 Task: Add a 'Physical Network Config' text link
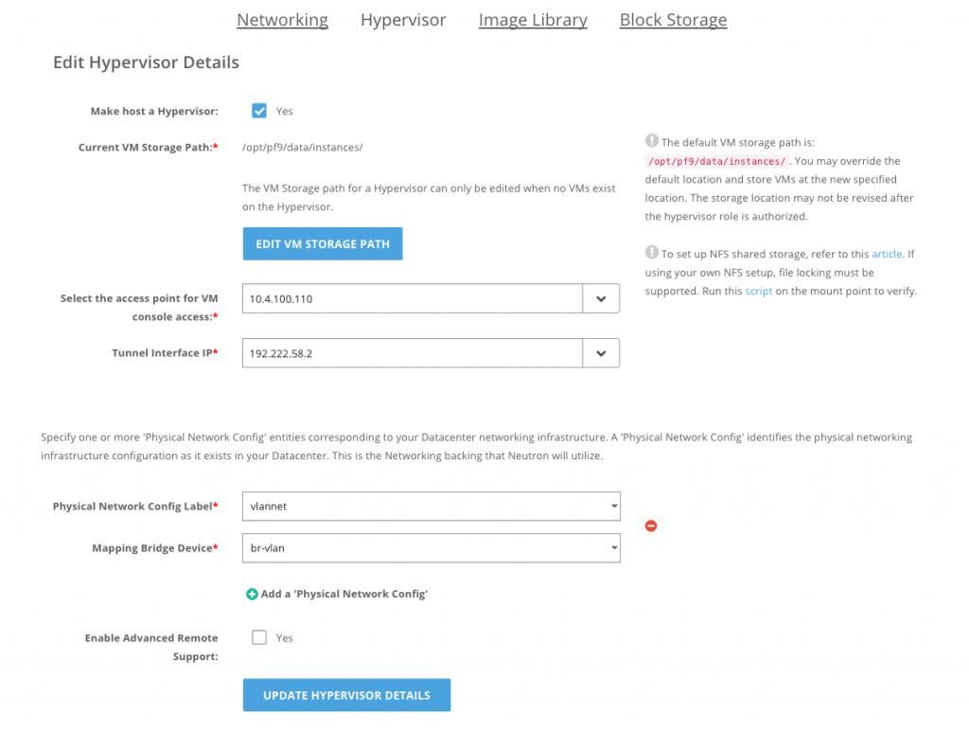pos(344,594)
